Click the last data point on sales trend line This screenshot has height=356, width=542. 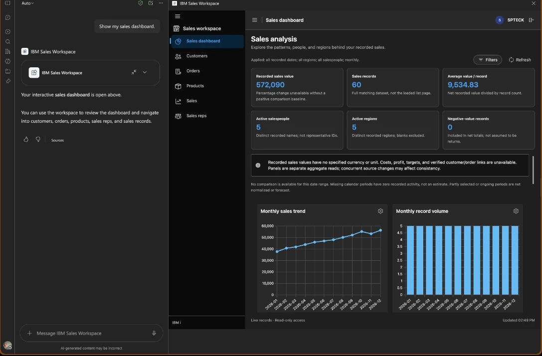click(380, 230)
